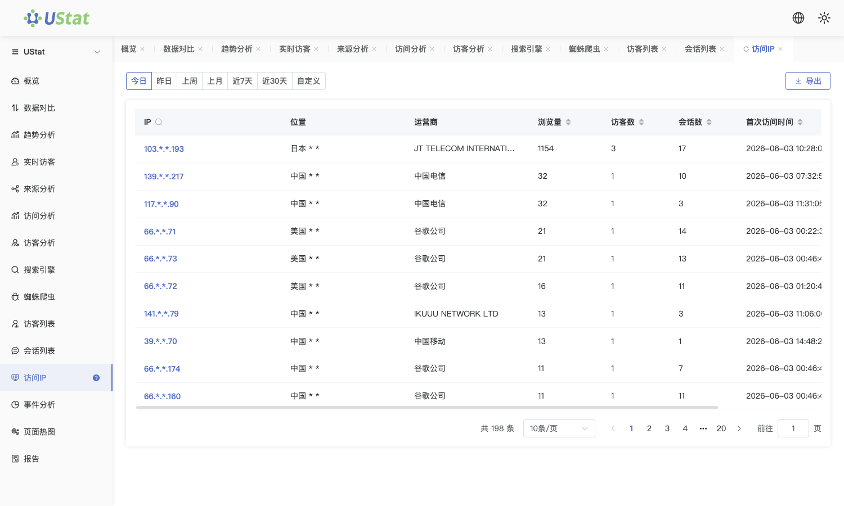Close the 数据对比 tab
Image resolution: width=844 pixels, height=506 pixels.
coord(200,49)
